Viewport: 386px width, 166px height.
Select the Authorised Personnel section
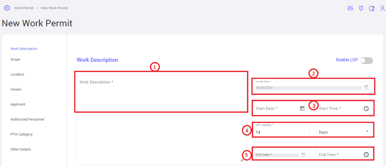click(x=27, y=119)
